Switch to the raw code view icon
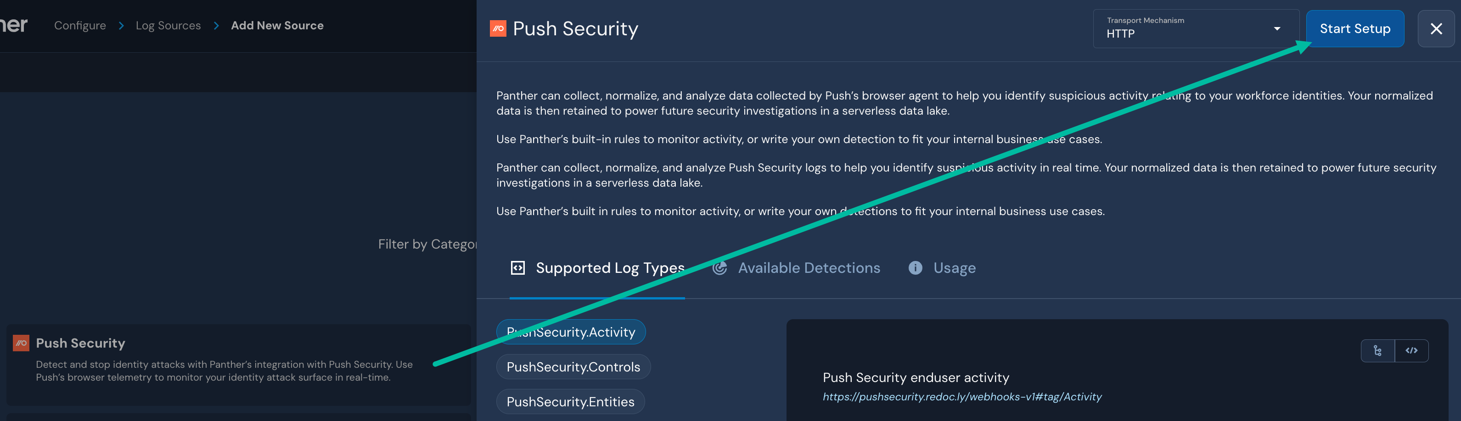The image size is (1461, 421). coord(1412,351)
